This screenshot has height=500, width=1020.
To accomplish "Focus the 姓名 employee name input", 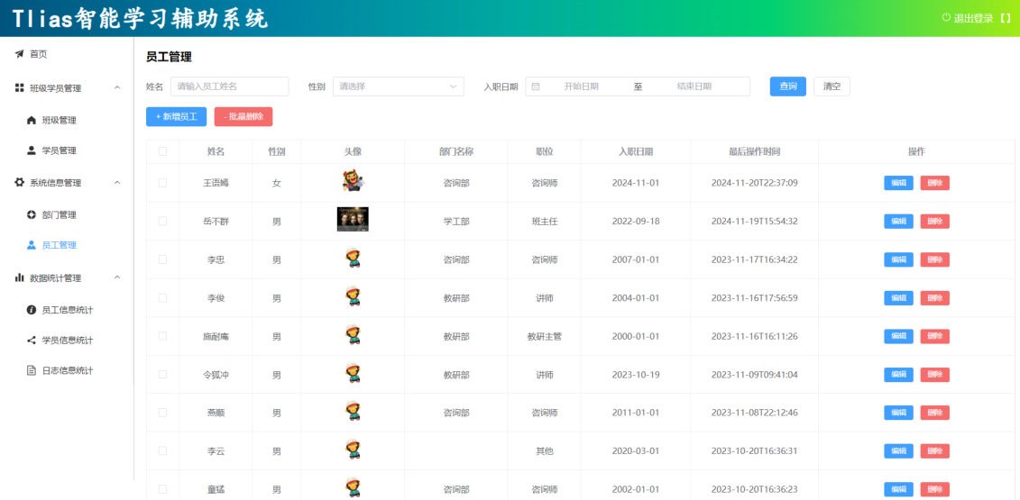I will pos(230,86).
